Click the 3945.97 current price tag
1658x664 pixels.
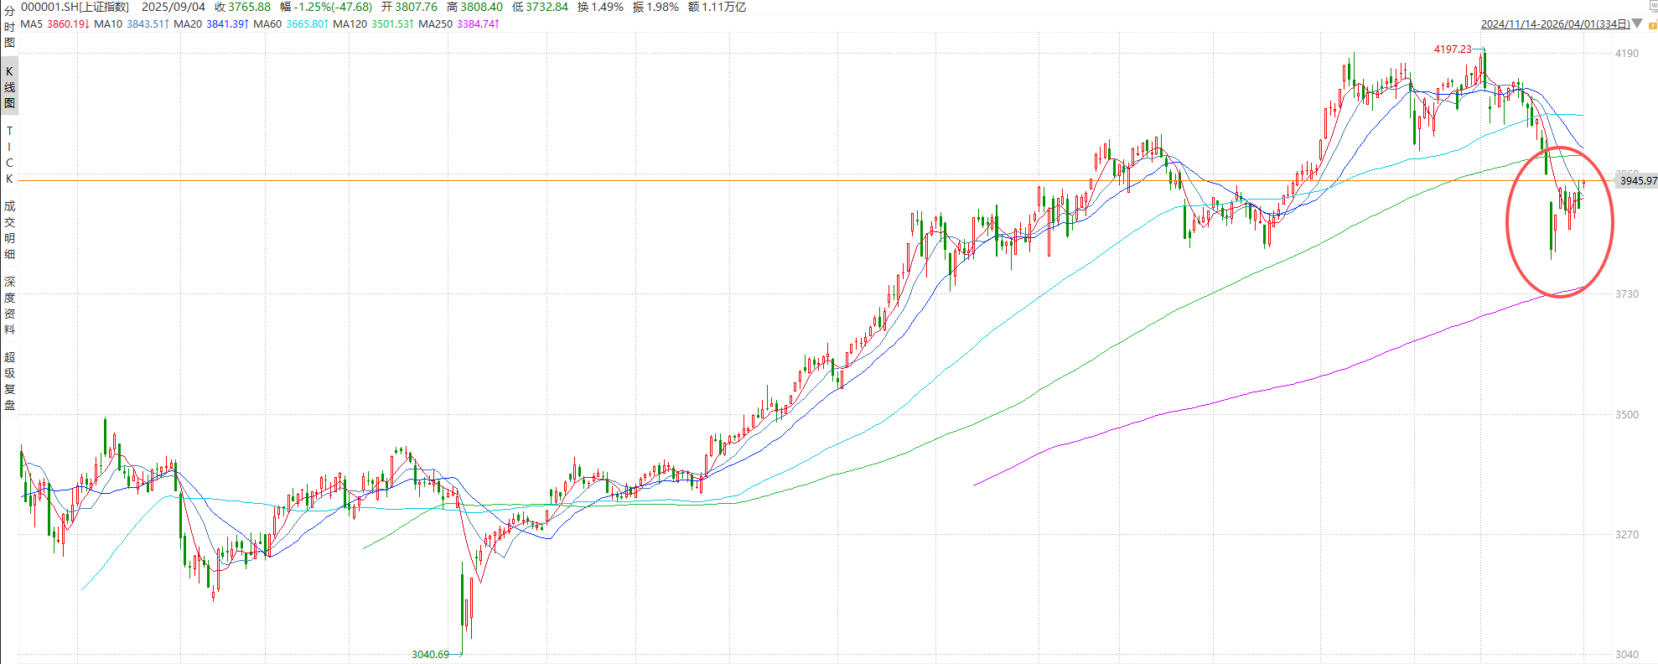click(1637, 181)
